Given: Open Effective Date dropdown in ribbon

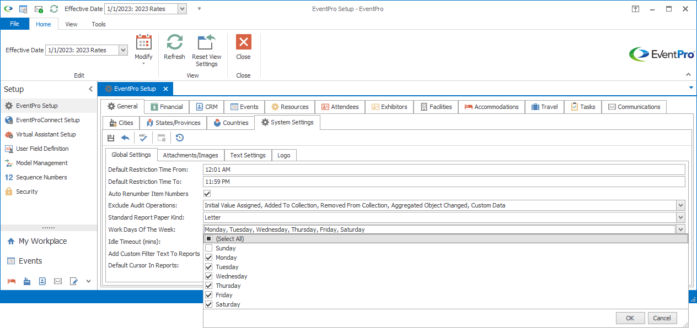Looking at the screenshot, I should [123, 50].
